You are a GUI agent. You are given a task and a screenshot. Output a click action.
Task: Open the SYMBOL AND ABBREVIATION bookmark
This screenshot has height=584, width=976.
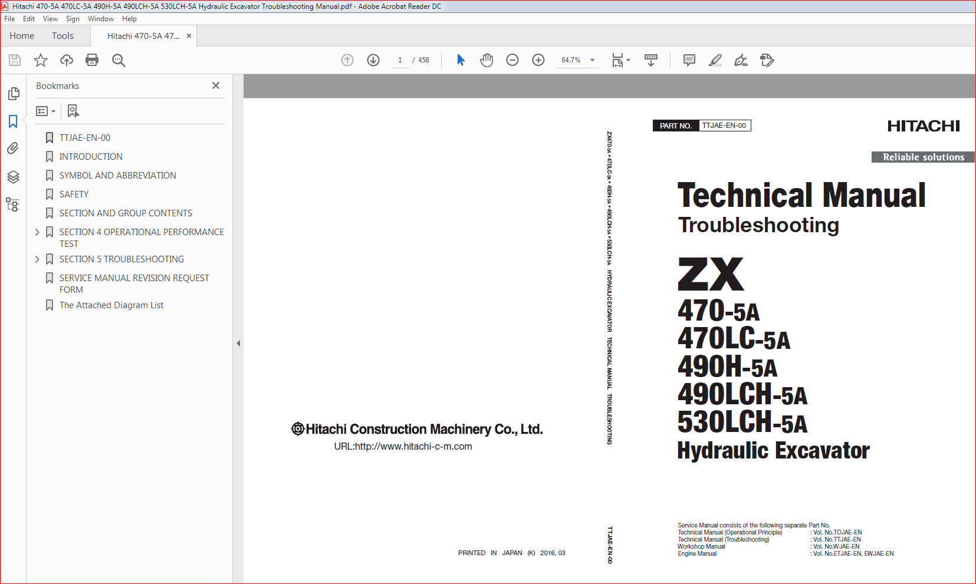coord(117,176)
